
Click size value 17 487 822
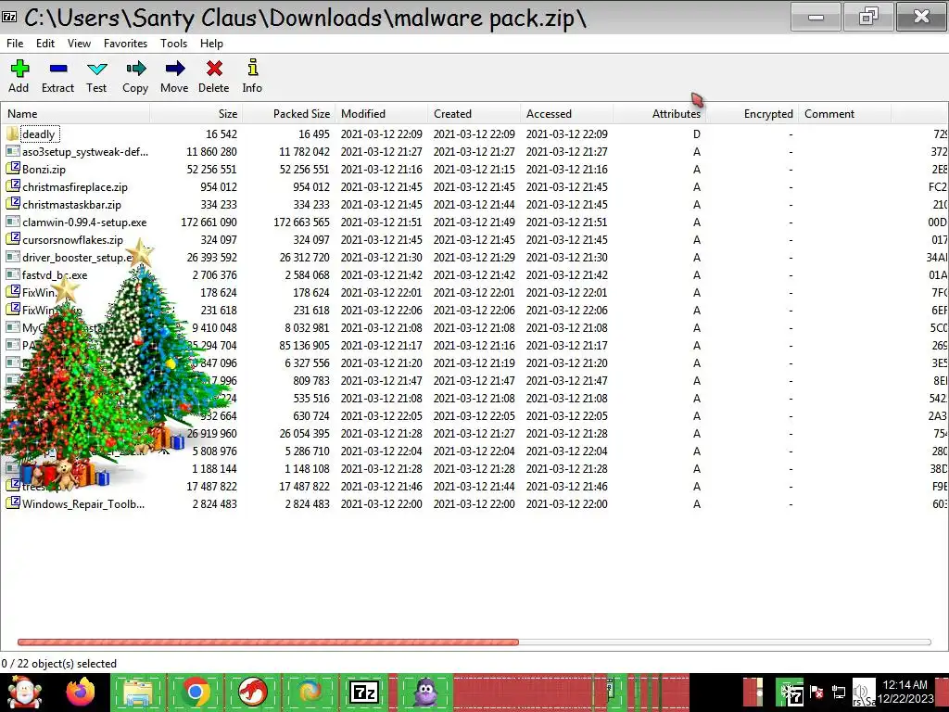click(x=212, y=486)
